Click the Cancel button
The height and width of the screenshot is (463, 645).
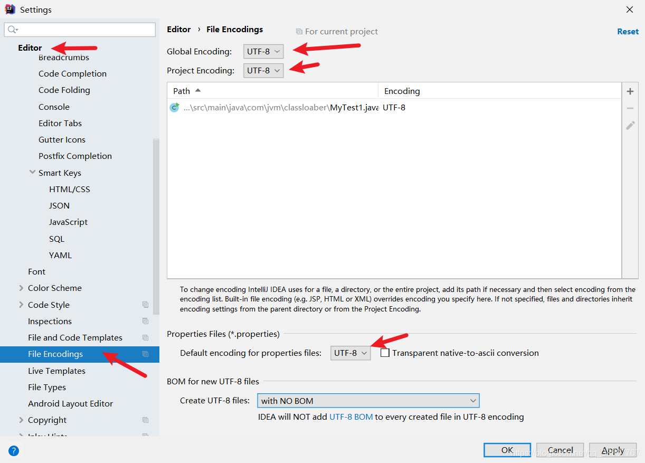coord(560,450)
